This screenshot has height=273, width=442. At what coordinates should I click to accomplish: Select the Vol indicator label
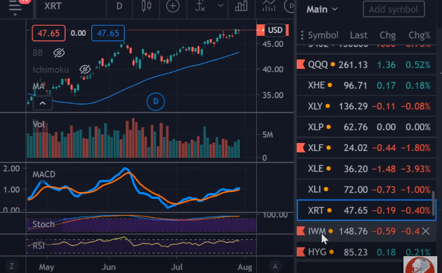click(x=39, y=124)
